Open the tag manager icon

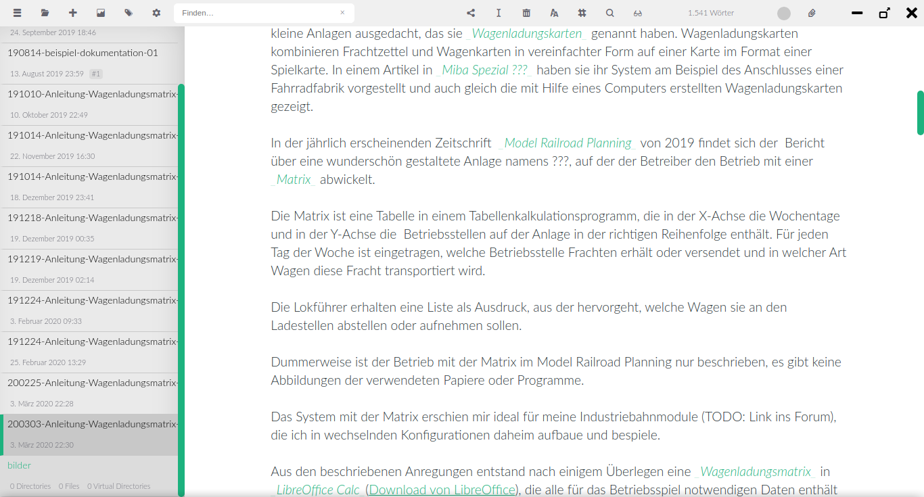coord(129,13)
